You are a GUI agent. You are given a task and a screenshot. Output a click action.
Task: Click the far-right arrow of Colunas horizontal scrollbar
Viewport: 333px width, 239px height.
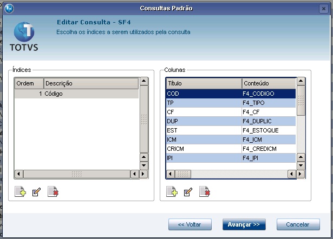tap(300, 174)
